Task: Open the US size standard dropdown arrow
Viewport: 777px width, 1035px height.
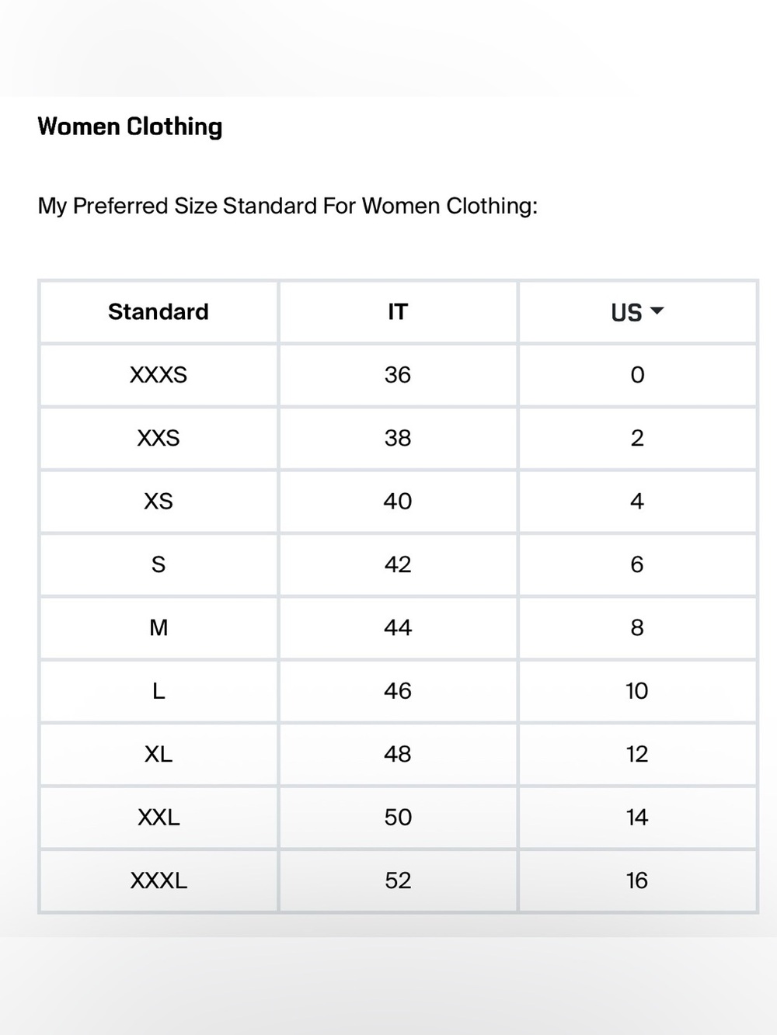Action: click(x=657, y=311)
